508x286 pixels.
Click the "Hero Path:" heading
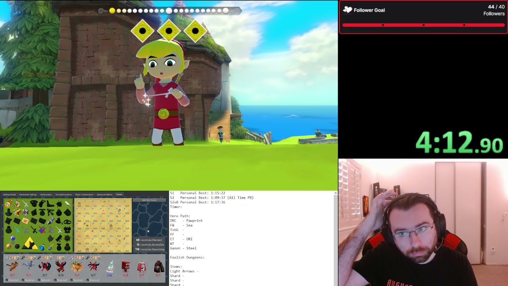181,216
